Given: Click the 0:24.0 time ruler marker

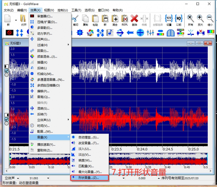Looking at the screenshot, I should click(x=142, y=149).
